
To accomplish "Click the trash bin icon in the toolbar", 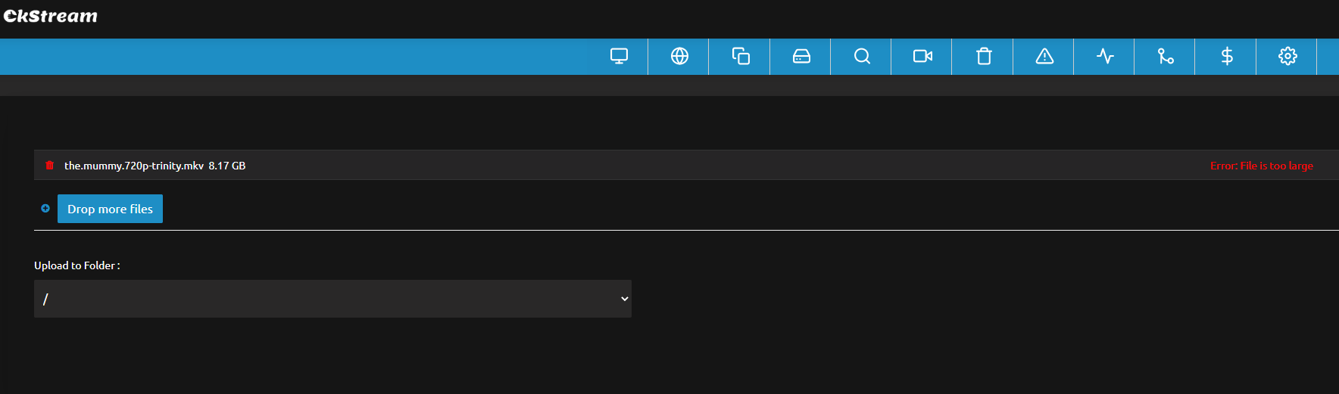I will coord(984,57).
